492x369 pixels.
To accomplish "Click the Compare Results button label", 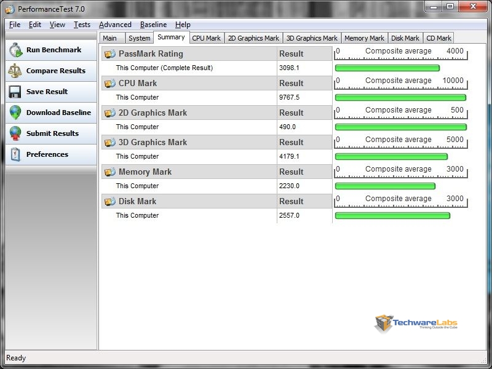I will 56,71.
